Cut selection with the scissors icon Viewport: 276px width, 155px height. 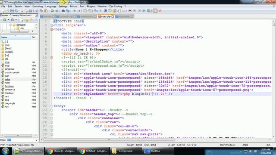click(x=37, y=11)
